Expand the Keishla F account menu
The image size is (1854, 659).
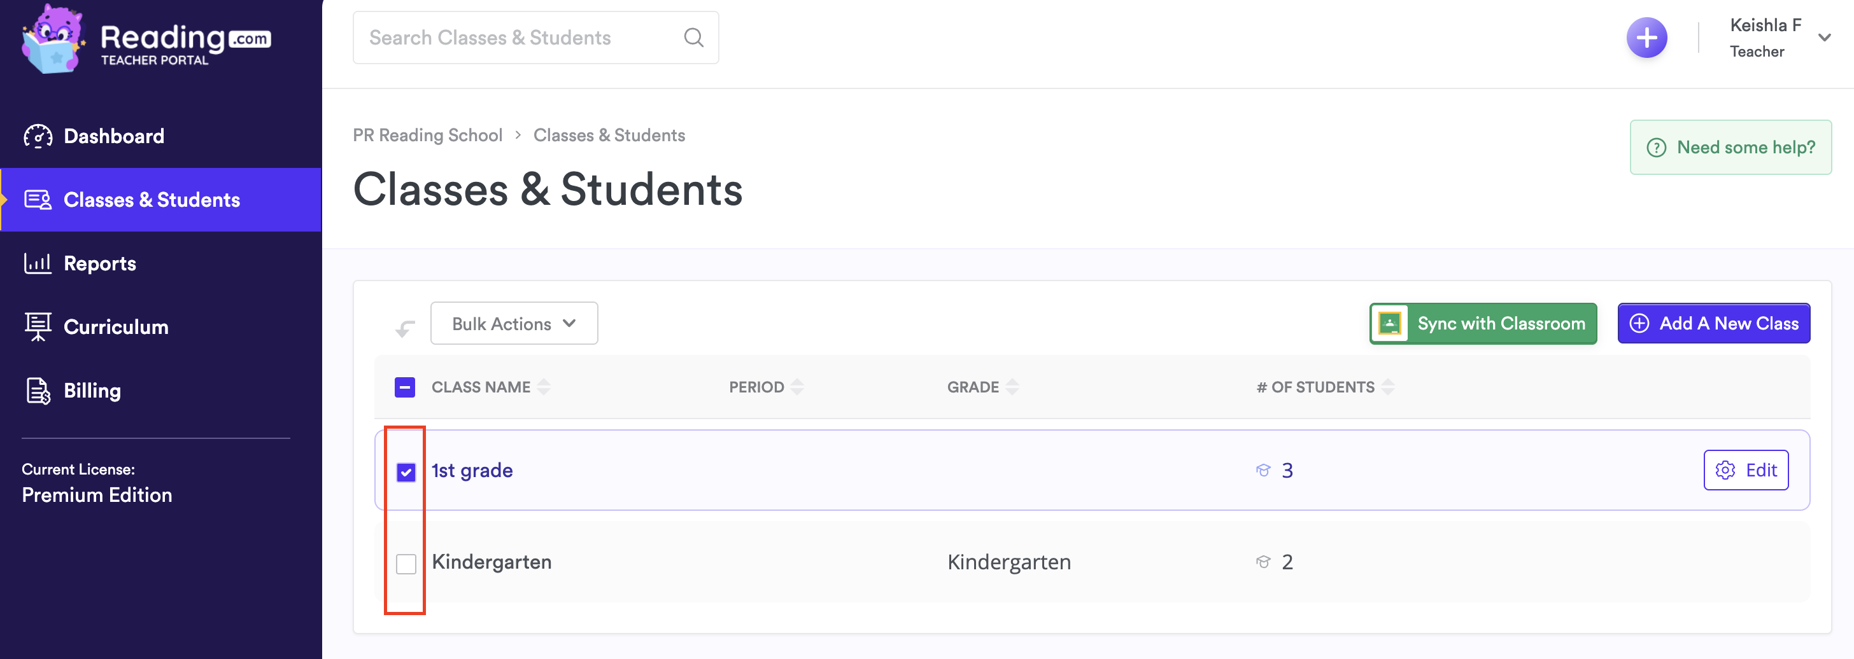pyautogui.click(x=1824, y=38)
